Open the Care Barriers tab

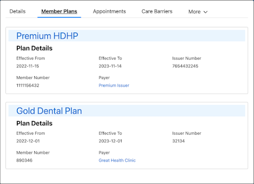[157, 11]
